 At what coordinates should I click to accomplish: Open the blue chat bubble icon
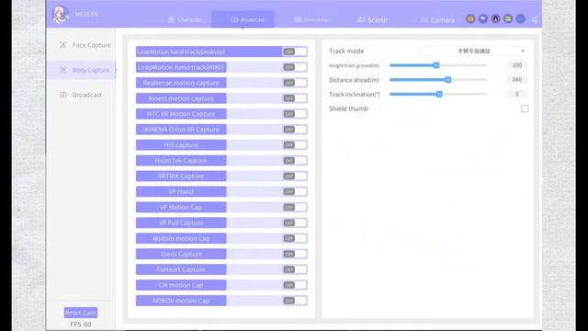tap(483, 18)
